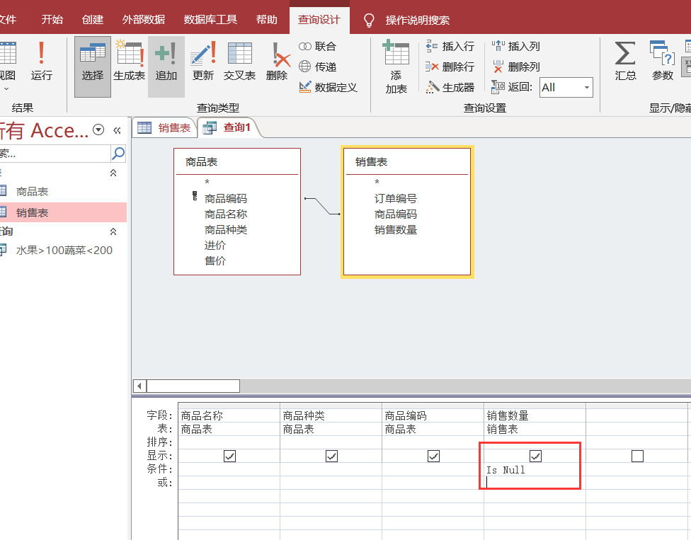Collapse the navigation pane with « chevron

click(x=117, y=130)
